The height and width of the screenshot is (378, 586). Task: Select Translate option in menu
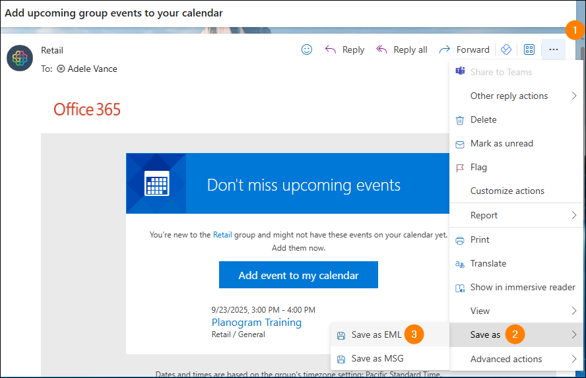click(488, 263)
